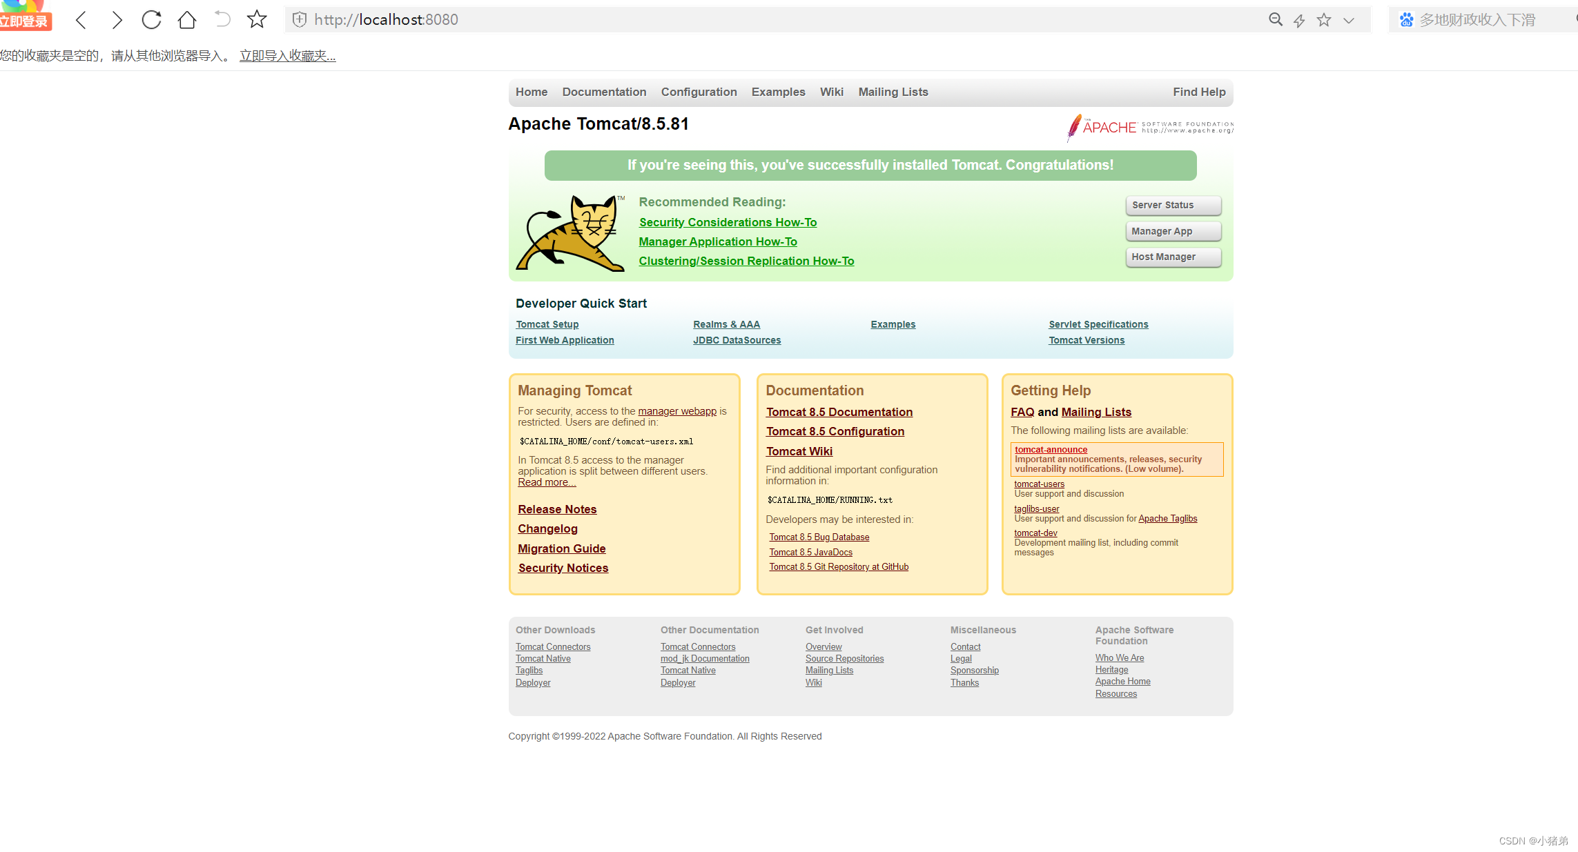Click the Baidu search box text
1578x852 pixels.
1477,20
